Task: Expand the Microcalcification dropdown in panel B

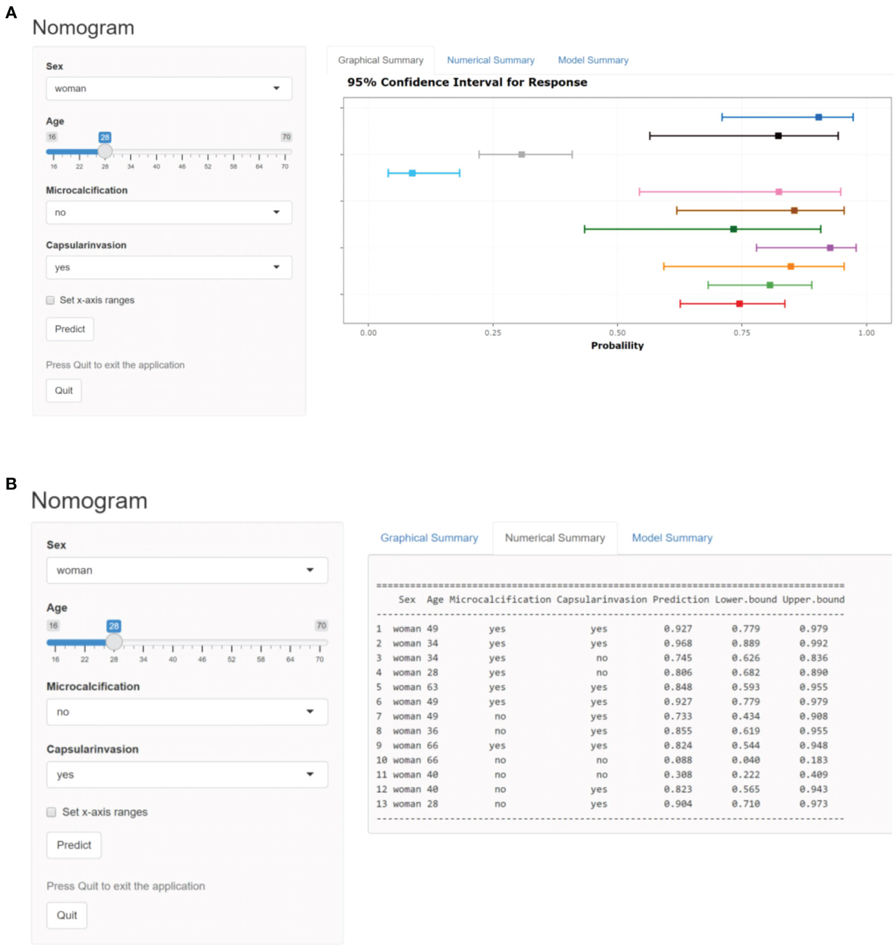Action: 187,712
